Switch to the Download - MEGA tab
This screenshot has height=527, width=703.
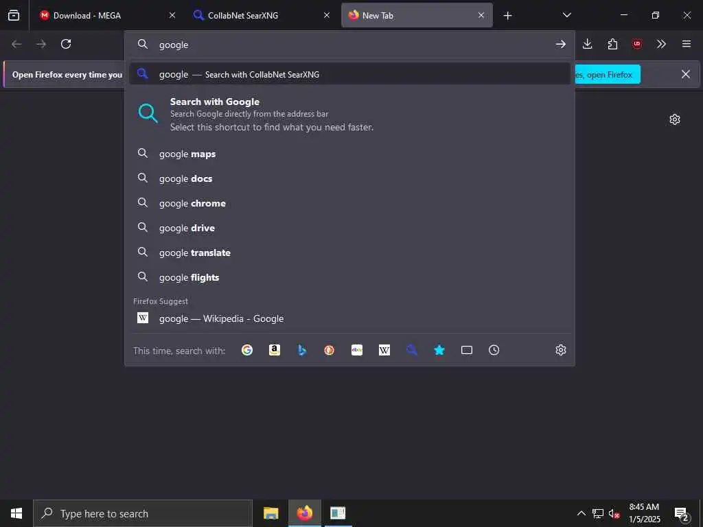(108, 15)
